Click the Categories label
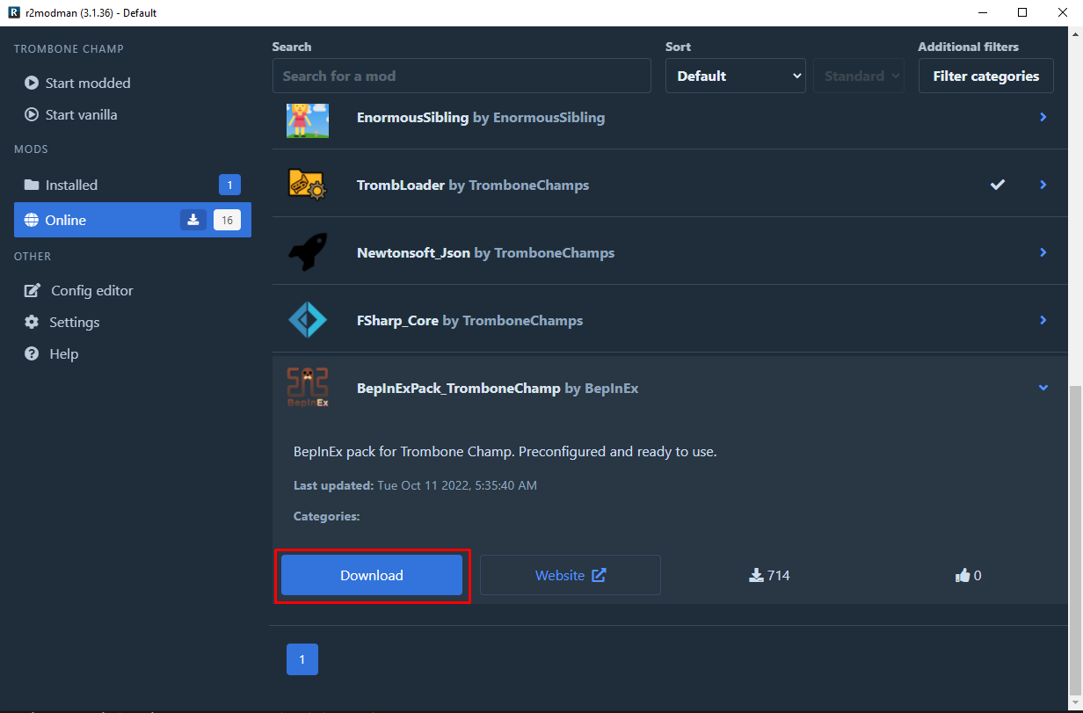Image resolution: width=1083 pixels, height=713 pixels. click(x=327, y=516)
